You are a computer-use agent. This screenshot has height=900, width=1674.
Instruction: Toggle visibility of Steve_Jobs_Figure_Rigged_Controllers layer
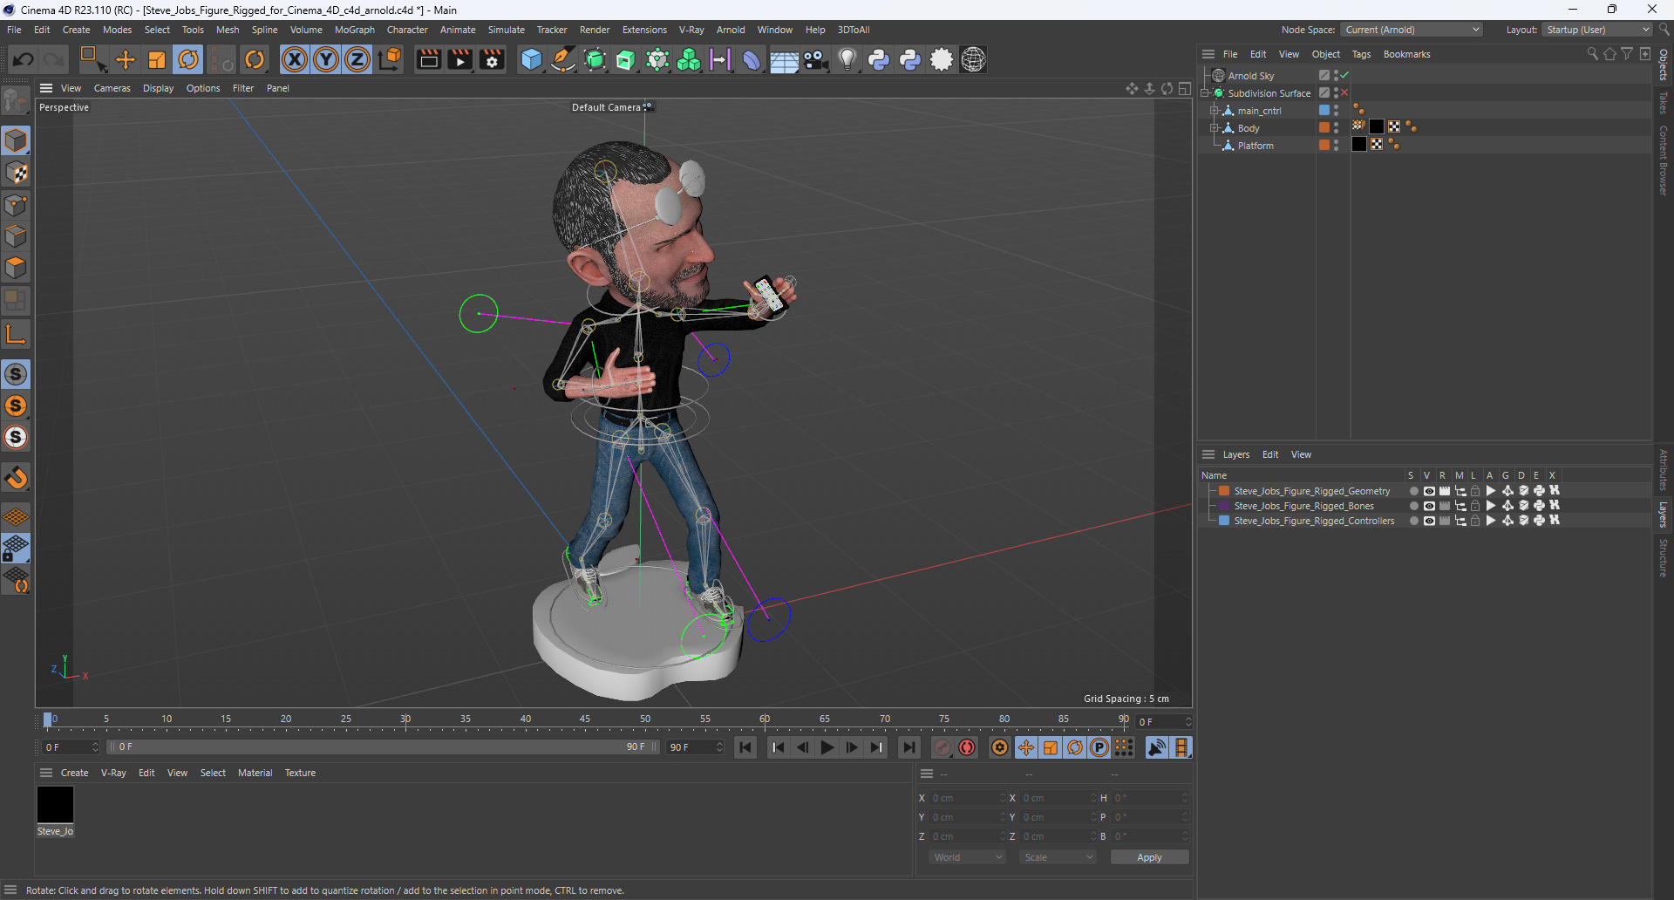[1429, 521]
